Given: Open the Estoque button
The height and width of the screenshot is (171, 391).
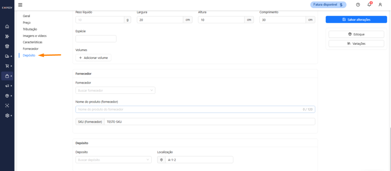Looking at the screenshot, I should (356, 34).
